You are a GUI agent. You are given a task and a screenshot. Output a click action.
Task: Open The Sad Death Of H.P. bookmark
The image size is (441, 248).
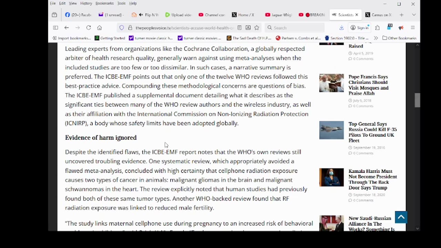[249, 38]
